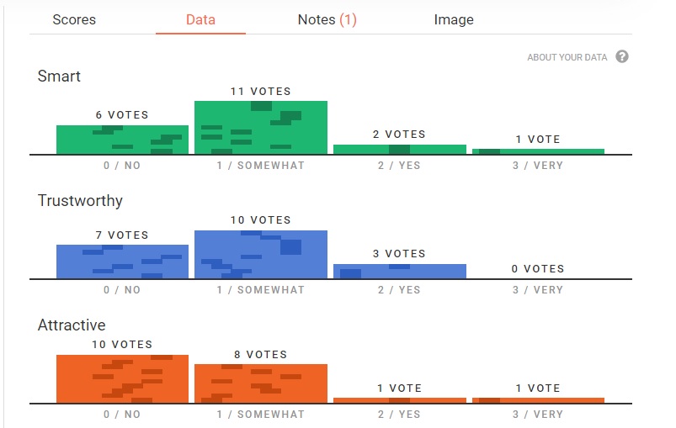This screenshot has width=676, height=428.
Task: Select the Data tab
Action: pyautogui.click(x=200, y=19)
